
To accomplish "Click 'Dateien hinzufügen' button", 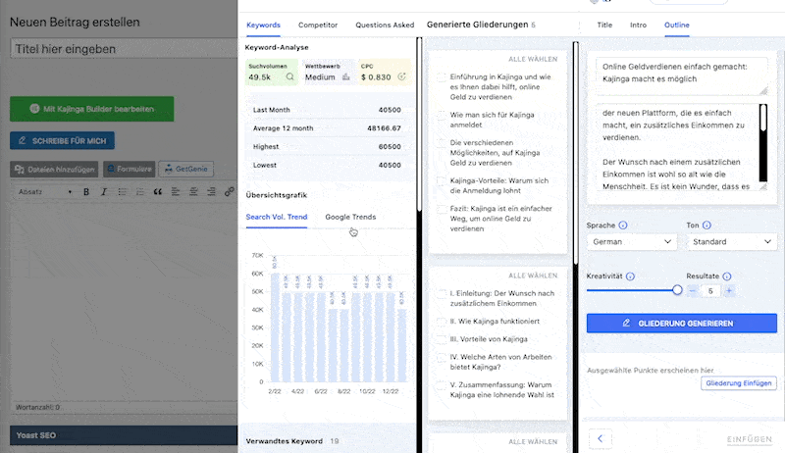I will tap(55, 170).
